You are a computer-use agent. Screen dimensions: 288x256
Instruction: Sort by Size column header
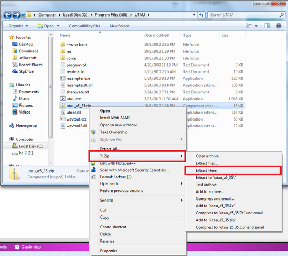point(225,35)
